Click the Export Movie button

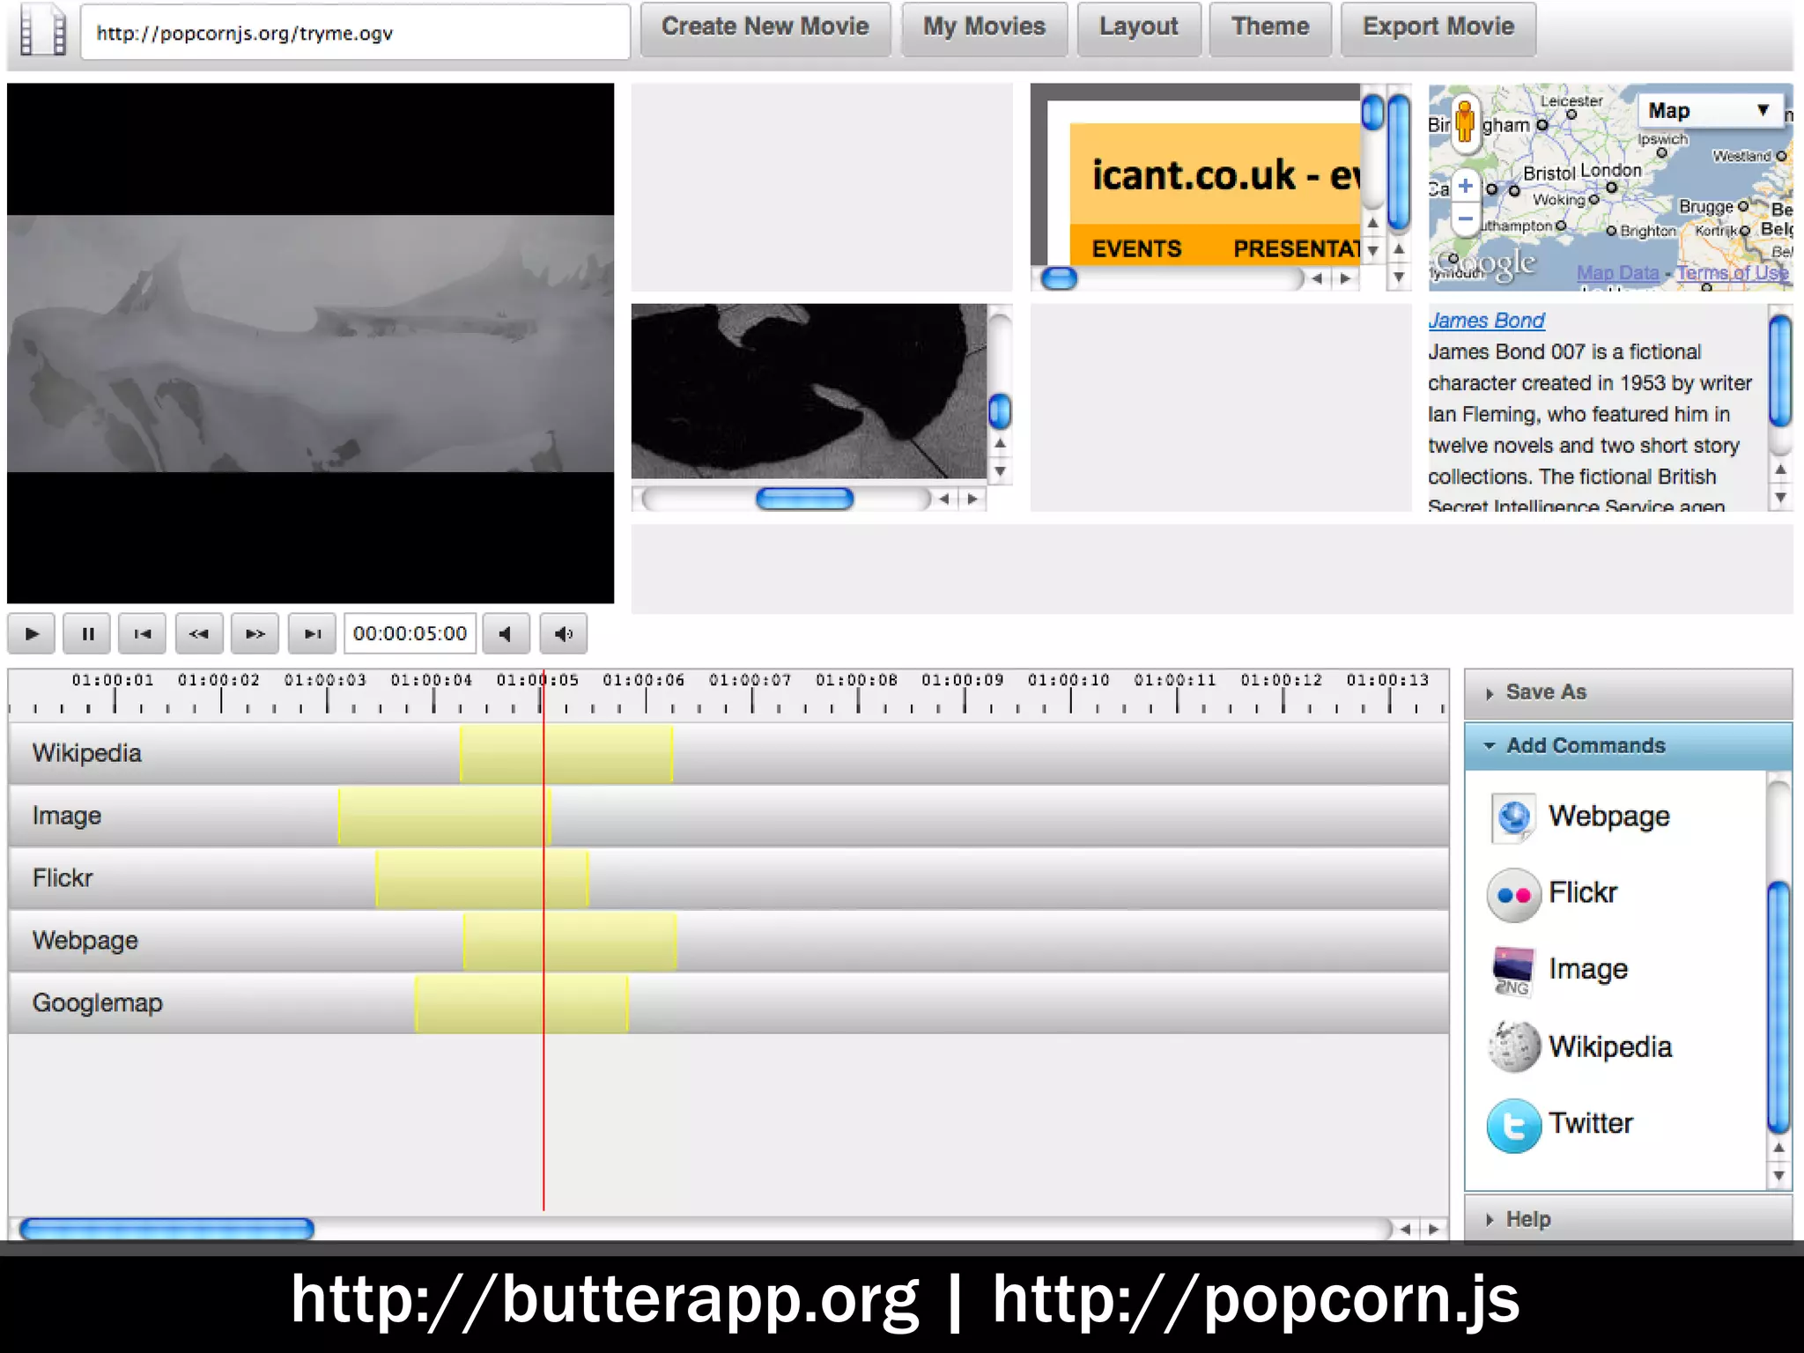[x=1438, y=28]
